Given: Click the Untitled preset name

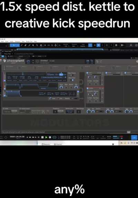Looking at the screenshot, I should click(44, 61).
